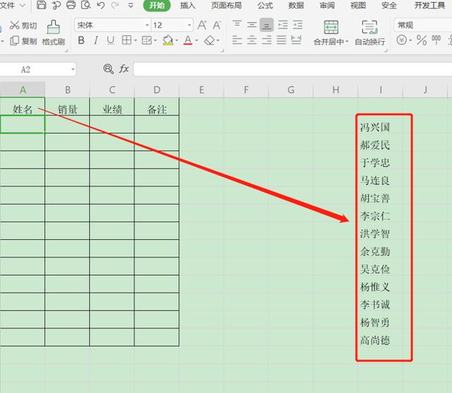Decrease indent in the alignment group
The height and width of the screenshot is (393, 452).
point(282,25)
